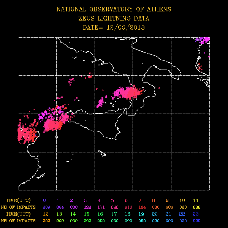Select the pink hour '5' legend label
The image size is (228, 228).
(x=113, y=201)
